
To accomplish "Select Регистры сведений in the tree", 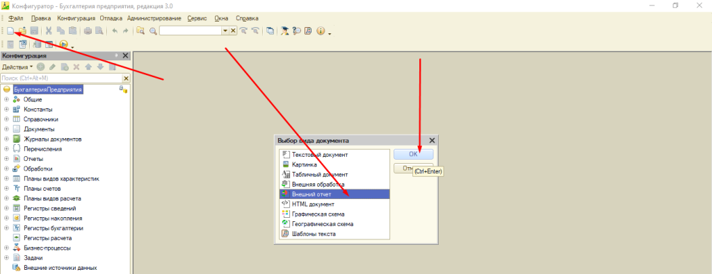I will click(49, 208).
